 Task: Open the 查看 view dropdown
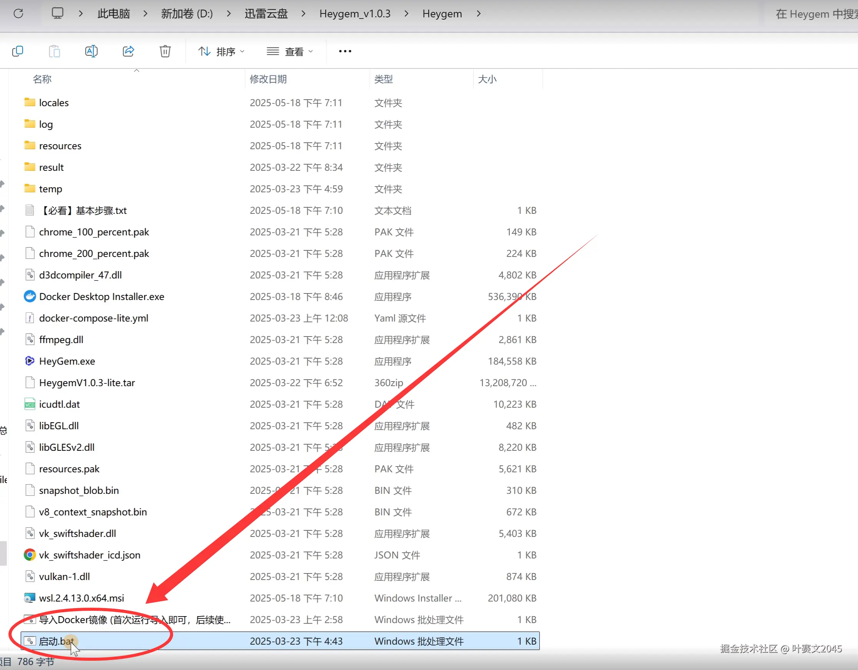click(290, 52)
